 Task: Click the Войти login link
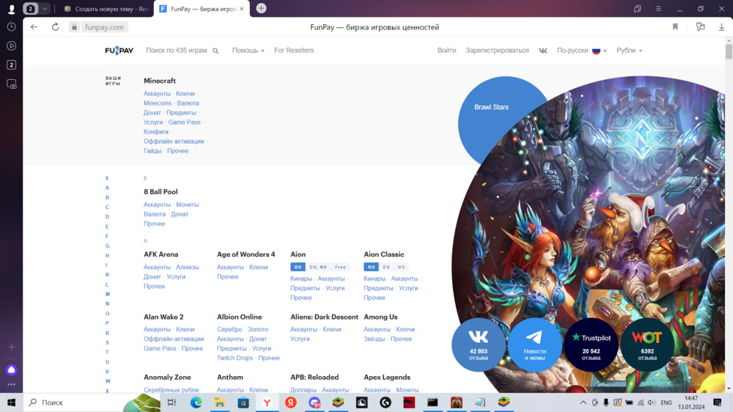pos(446,51)
